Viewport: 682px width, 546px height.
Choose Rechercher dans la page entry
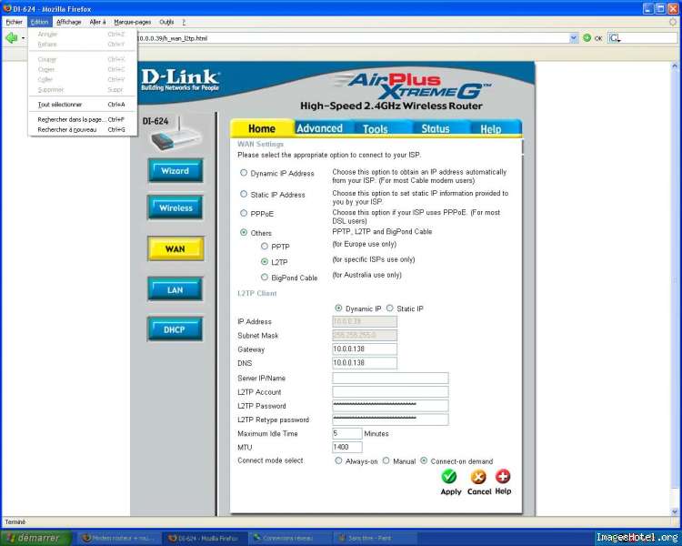82,119
